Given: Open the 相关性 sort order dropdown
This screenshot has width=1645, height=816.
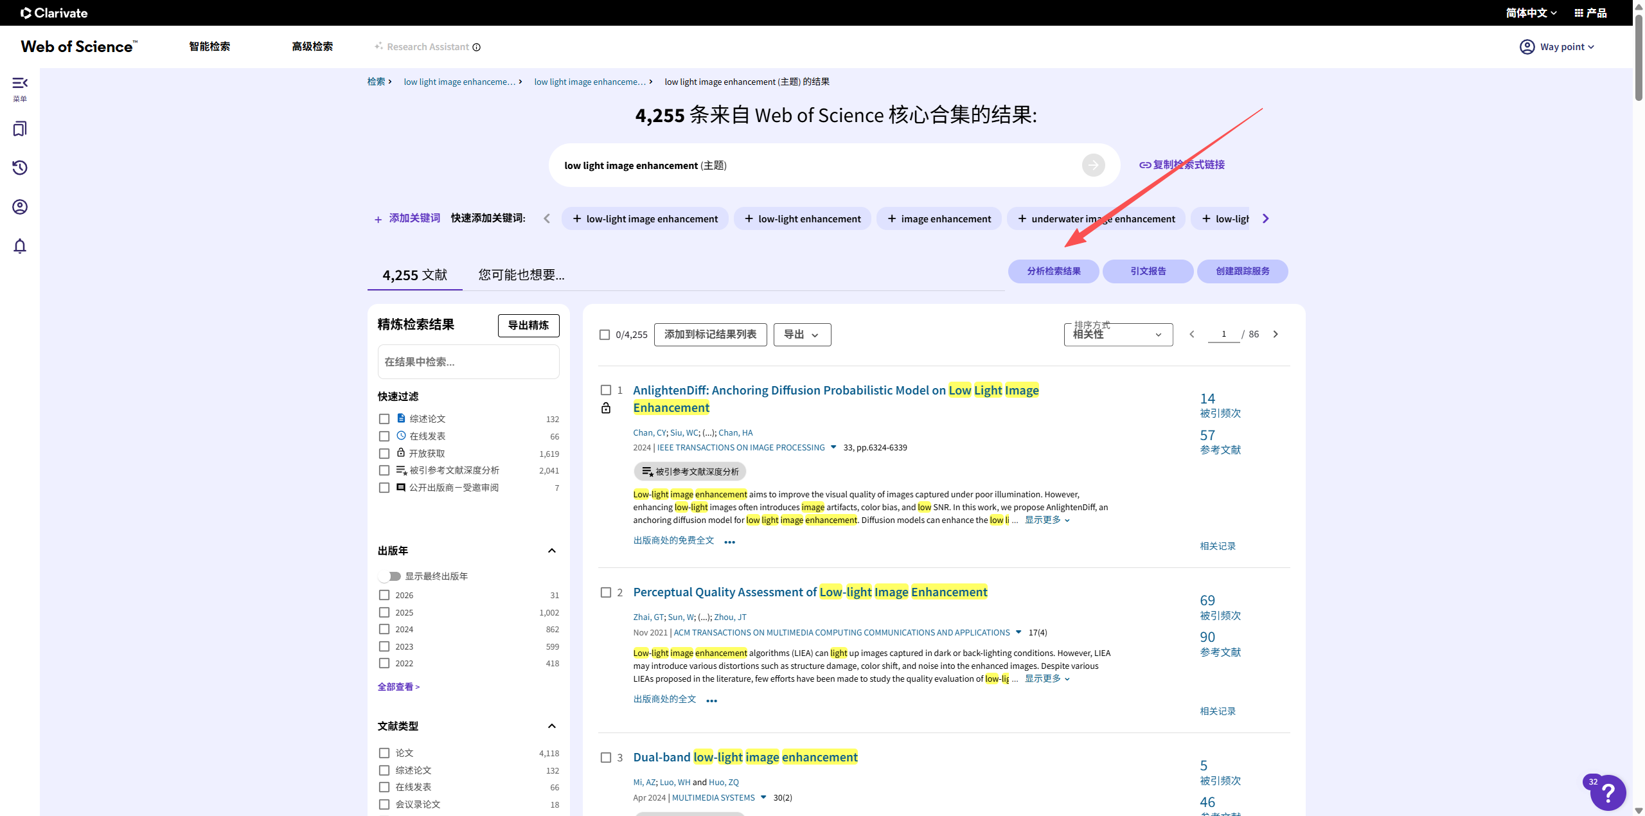Looking at the screenshot, I should [1118, 335].
